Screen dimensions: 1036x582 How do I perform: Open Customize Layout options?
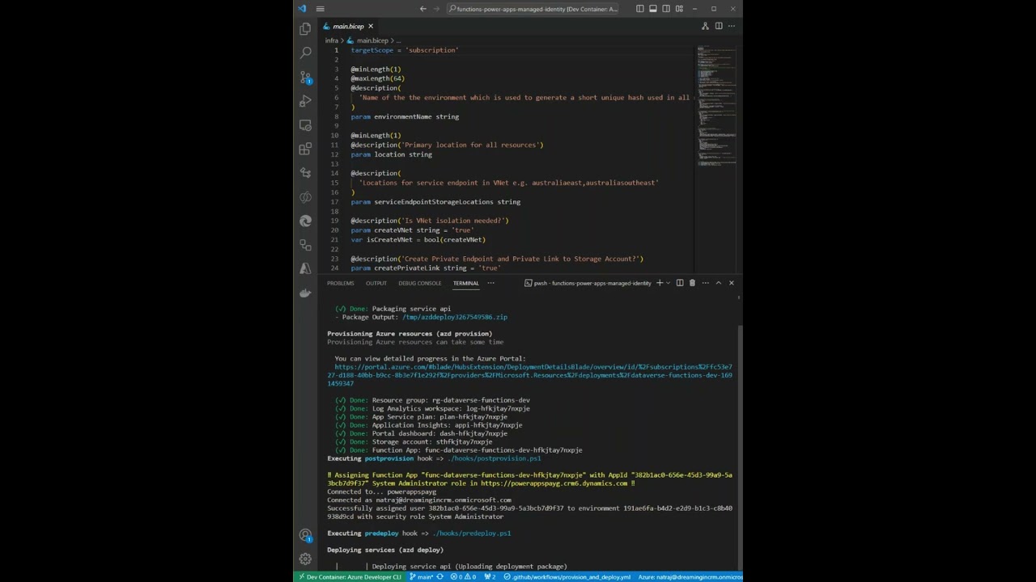point(679,9)
